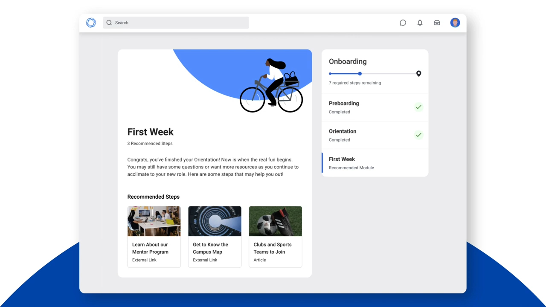Open Learn About our Mentor Program link
This screenshot has width=546, height=307.
pyautogui.click(x=154, y=237)
